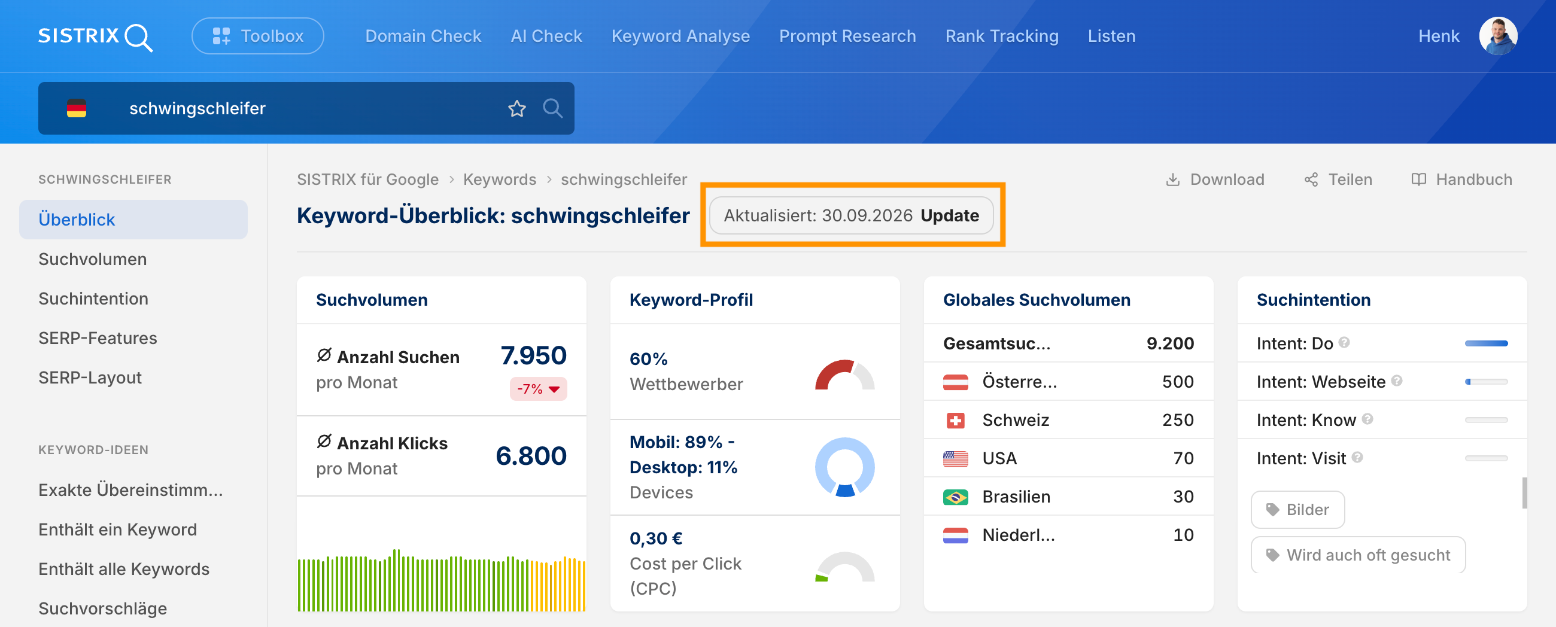Click the SISTRIX logo
This screenshot has height=627, width=1556.
pyautogui.click(x=95, y=36)
